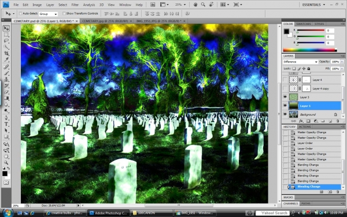Select the Hand tool in toolbox

[6, 157]
